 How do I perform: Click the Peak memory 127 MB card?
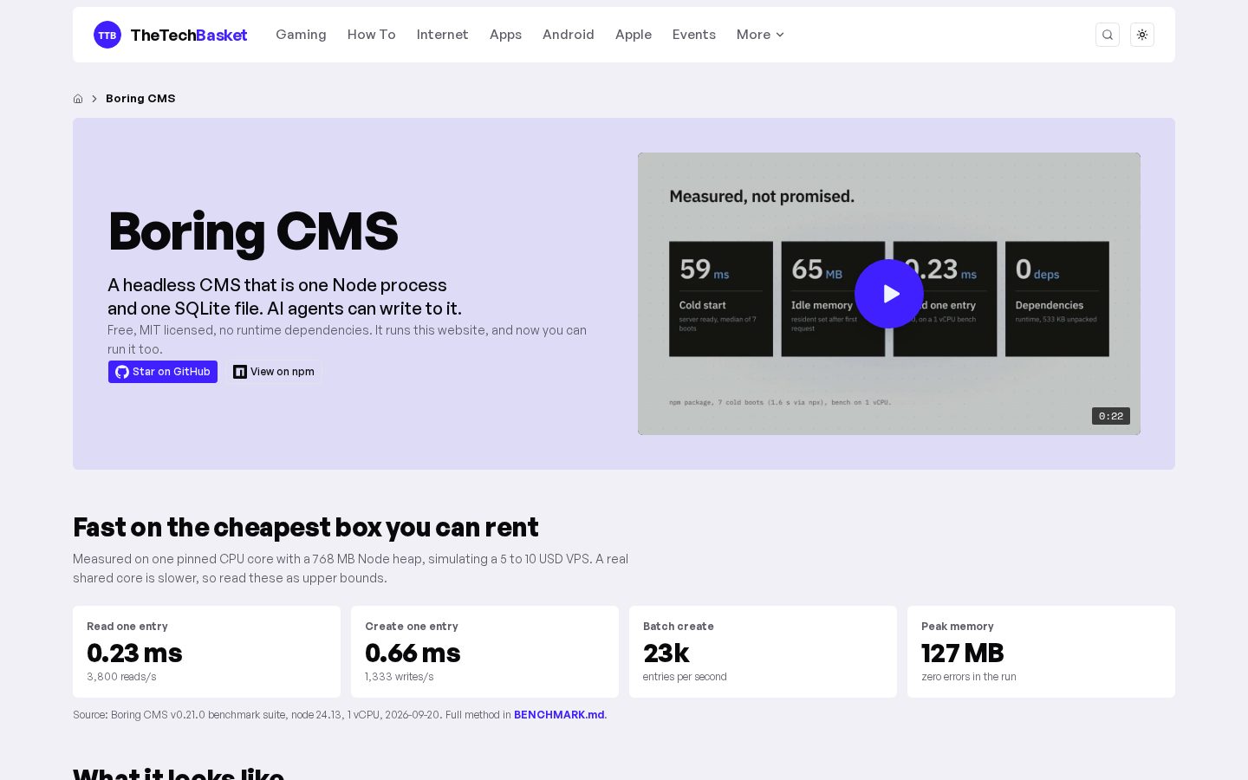[x=1041, y=652]
